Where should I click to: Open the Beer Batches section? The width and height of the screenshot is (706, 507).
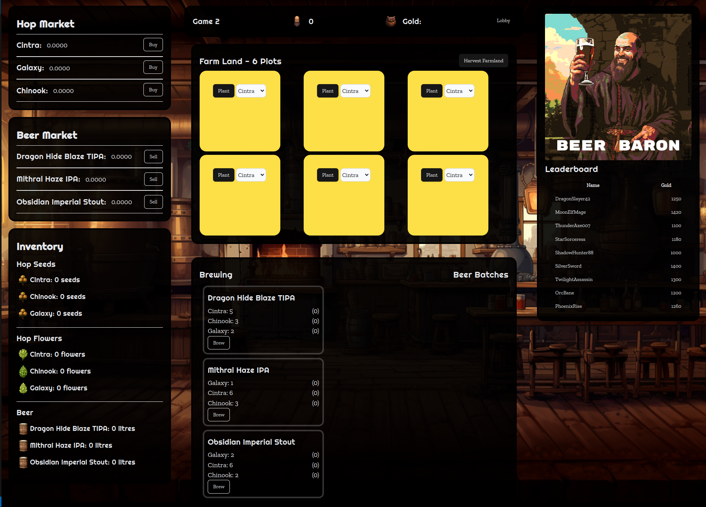[x=480, y=275]
